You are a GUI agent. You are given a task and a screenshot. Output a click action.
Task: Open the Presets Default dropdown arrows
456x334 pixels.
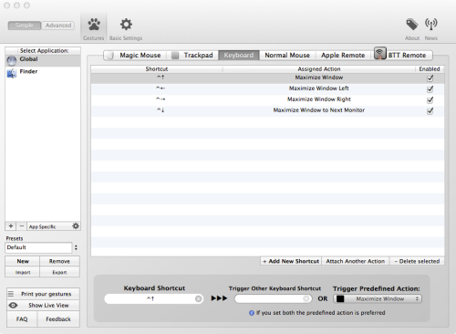(76, 247)
